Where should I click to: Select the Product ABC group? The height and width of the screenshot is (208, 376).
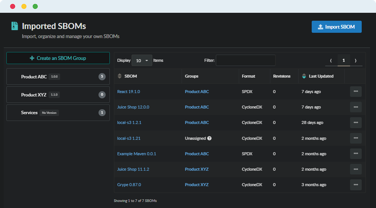tap(58, 76)
